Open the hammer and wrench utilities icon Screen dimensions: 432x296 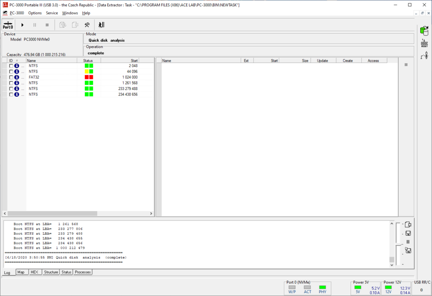tap(87, 25)
